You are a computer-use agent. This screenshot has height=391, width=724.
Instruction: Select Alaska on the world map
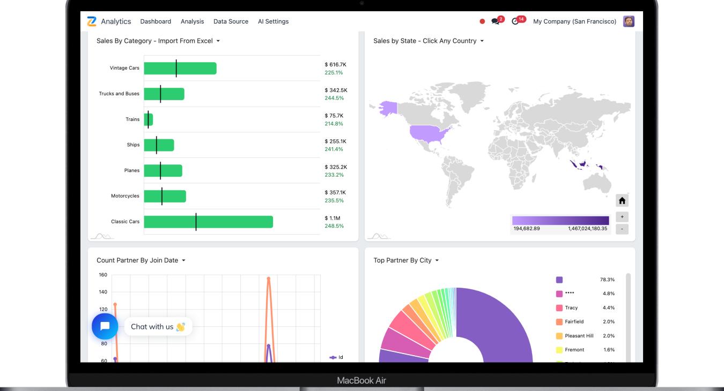point(388,108)
